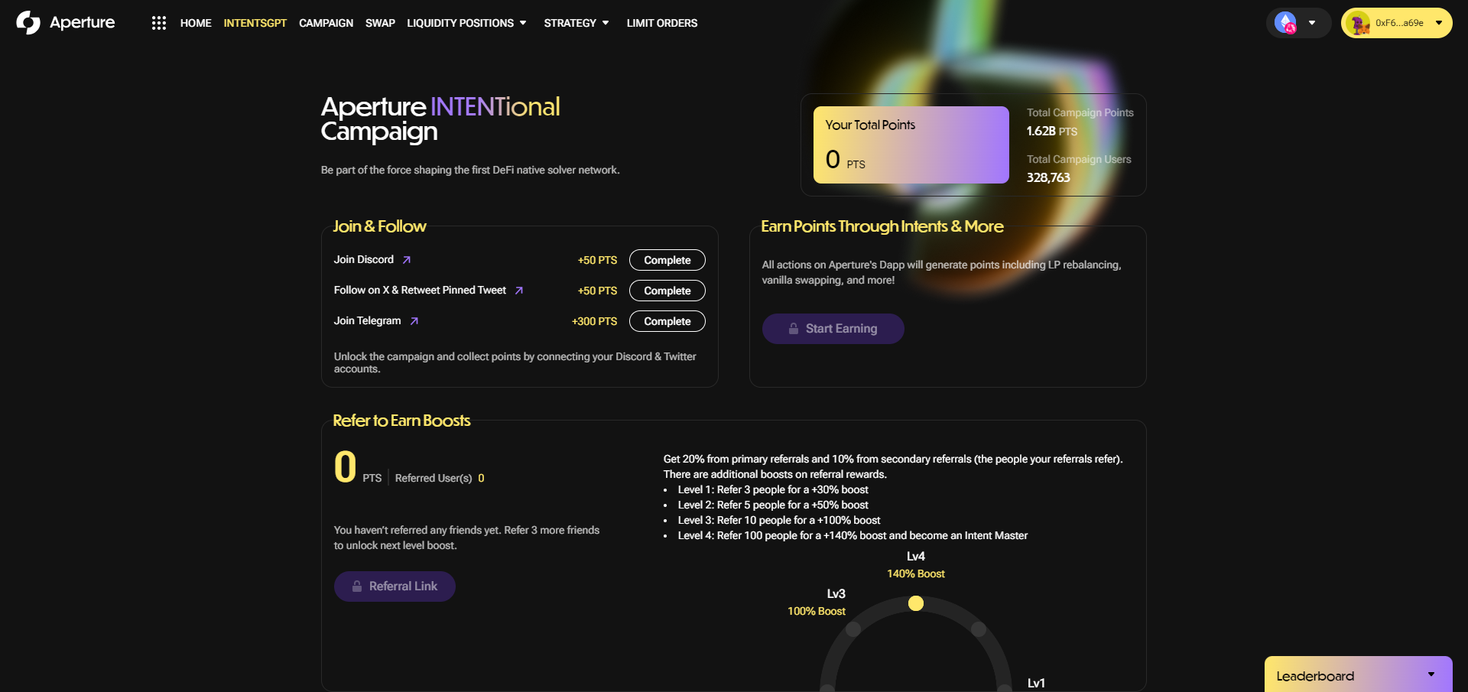This screenshot has width=1468, height=692.
Task: Click the Refer to Earn Boosts heading
Action: (x=401, y=421)
